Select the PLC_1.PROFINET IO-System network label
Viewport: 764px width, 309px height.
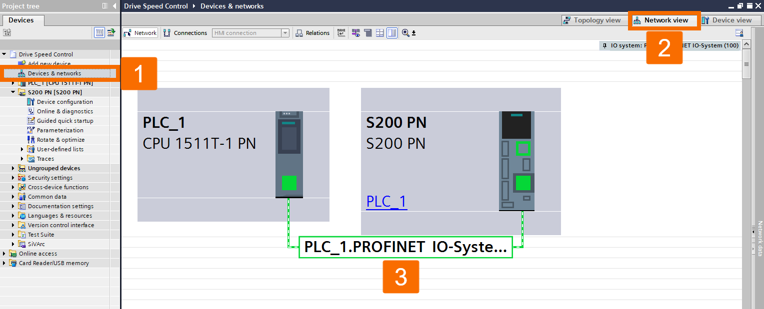406,247
